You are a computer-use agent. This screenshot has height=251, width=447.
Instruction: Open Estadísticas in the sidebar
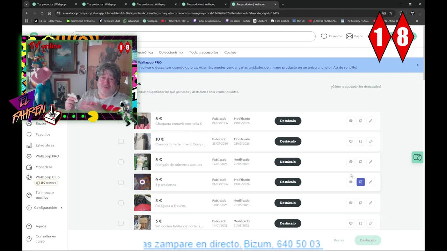[x=45, y=145]
